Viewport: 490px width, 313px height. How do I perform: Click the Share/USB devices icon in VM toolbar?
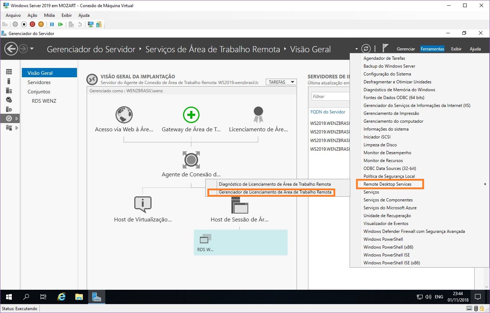(x=99, y=24)
